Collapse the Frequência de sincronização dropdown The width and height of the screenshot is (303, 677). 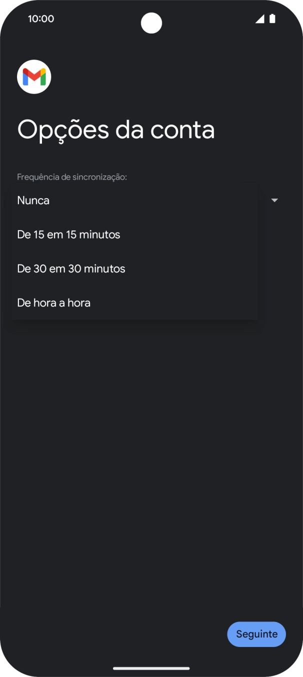(x=274, y=200)
